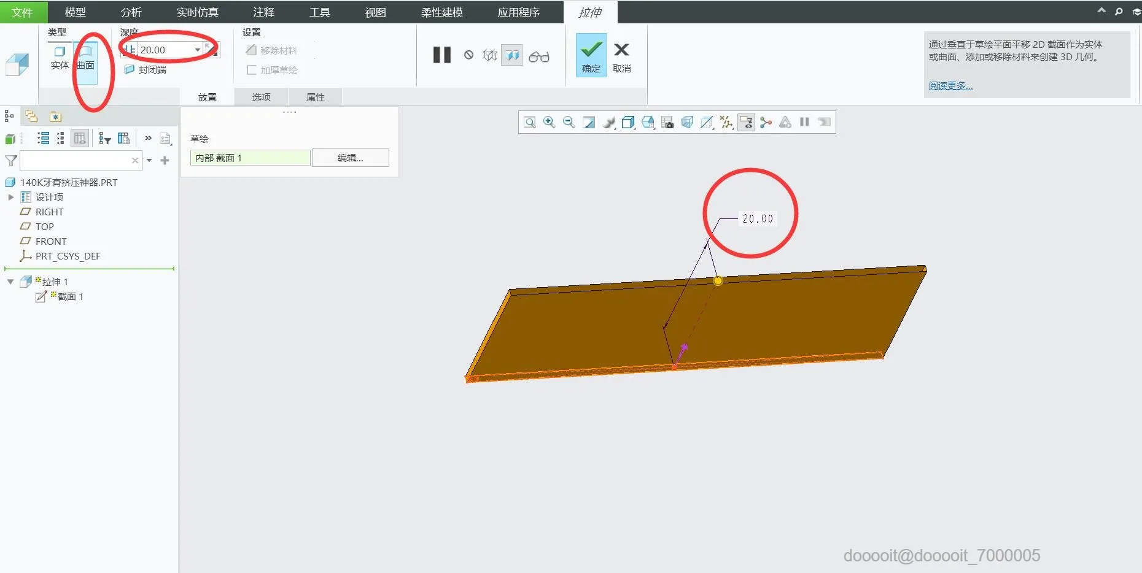The image size is (1142, 573).
Task: Click the collapse-all tree icon
Action: [60, 138]
